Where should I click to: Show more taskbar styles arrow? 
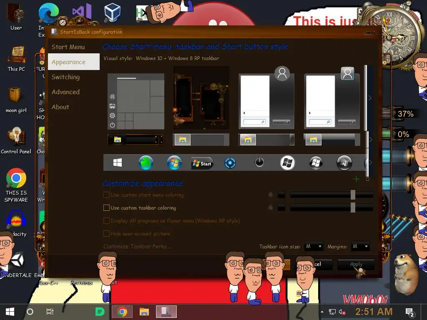(370, 139)
